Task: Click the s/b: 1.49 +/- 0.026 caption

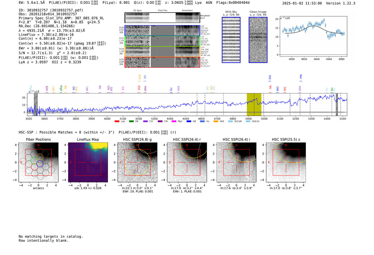Action: coord(88,188)
